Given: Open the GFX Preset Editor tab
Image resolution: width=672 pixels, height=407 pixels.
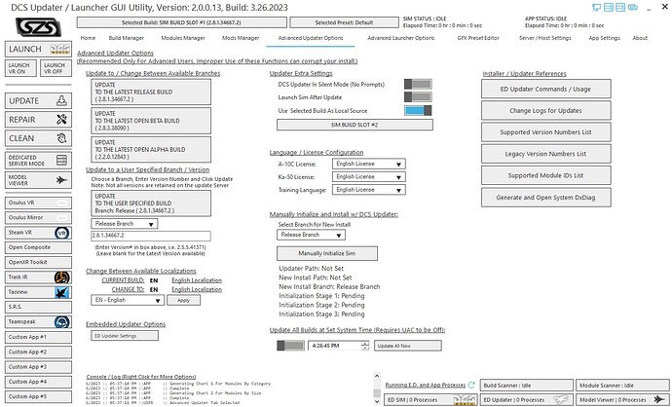Looking at the screenshot, I should pos(478,38).
